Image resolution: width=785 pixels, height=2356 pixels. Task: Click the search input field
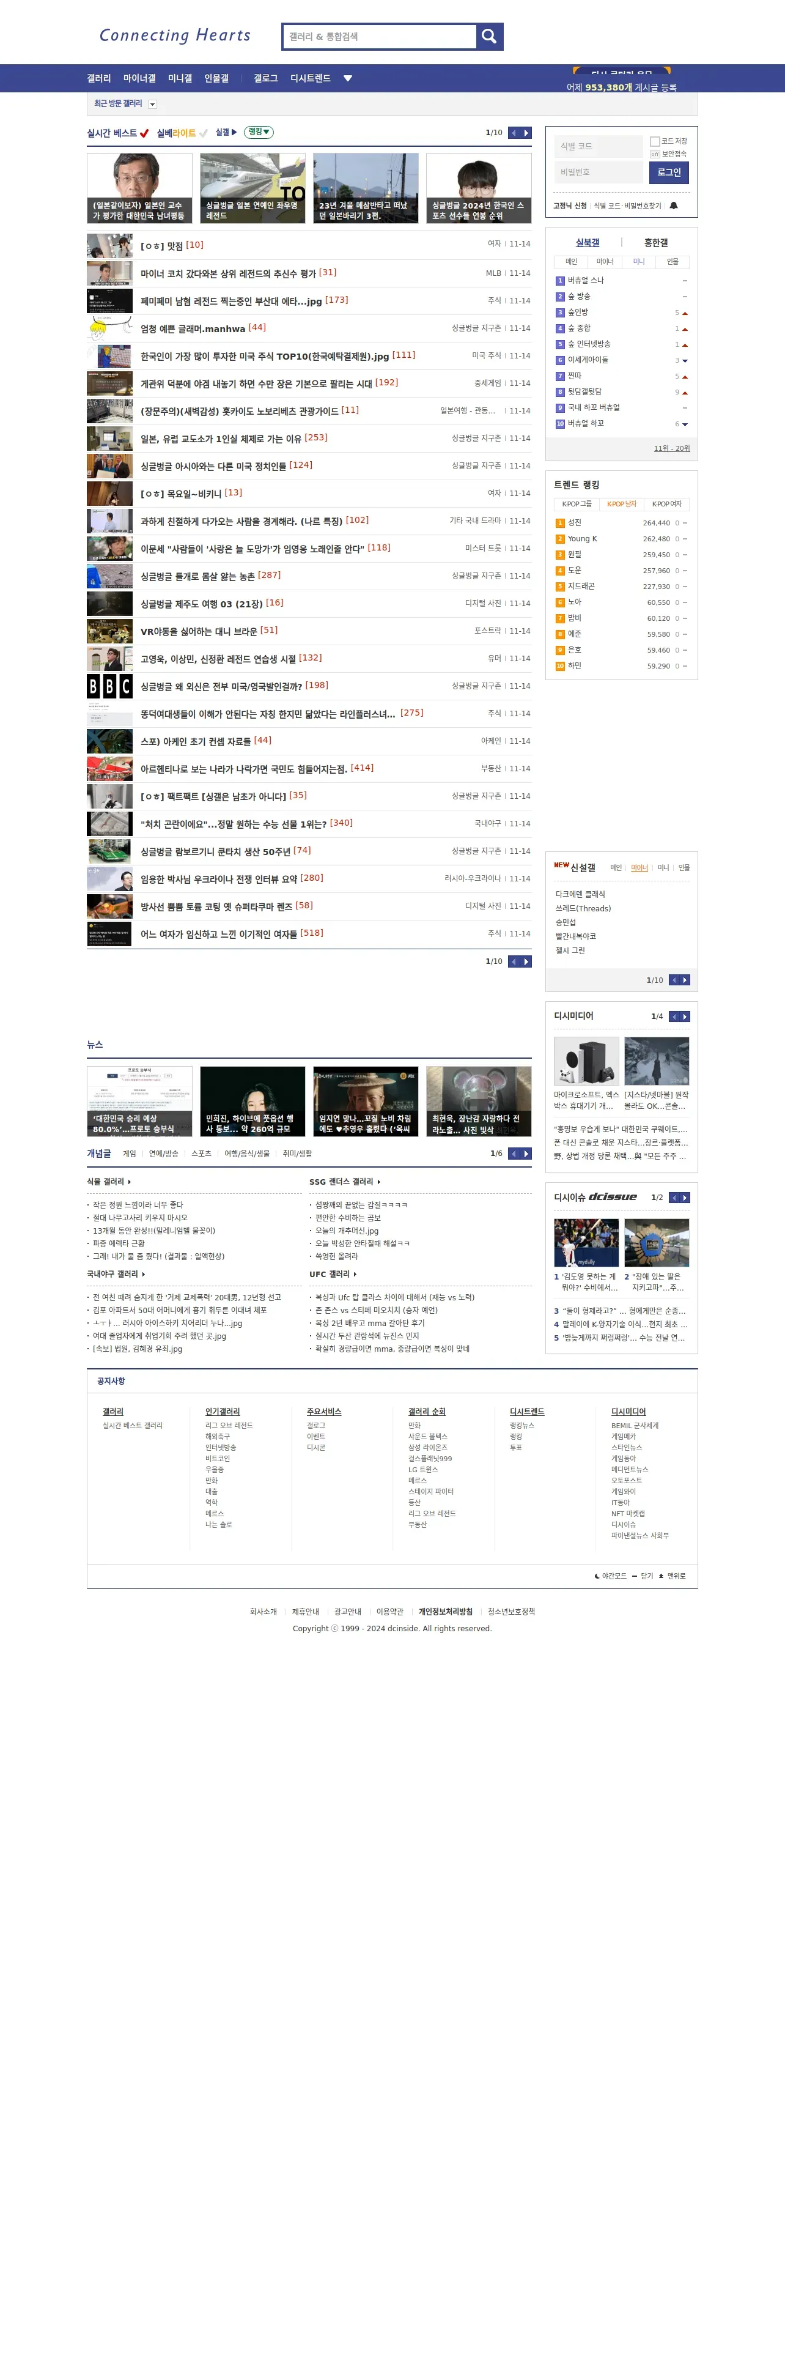tap(380, 37)
